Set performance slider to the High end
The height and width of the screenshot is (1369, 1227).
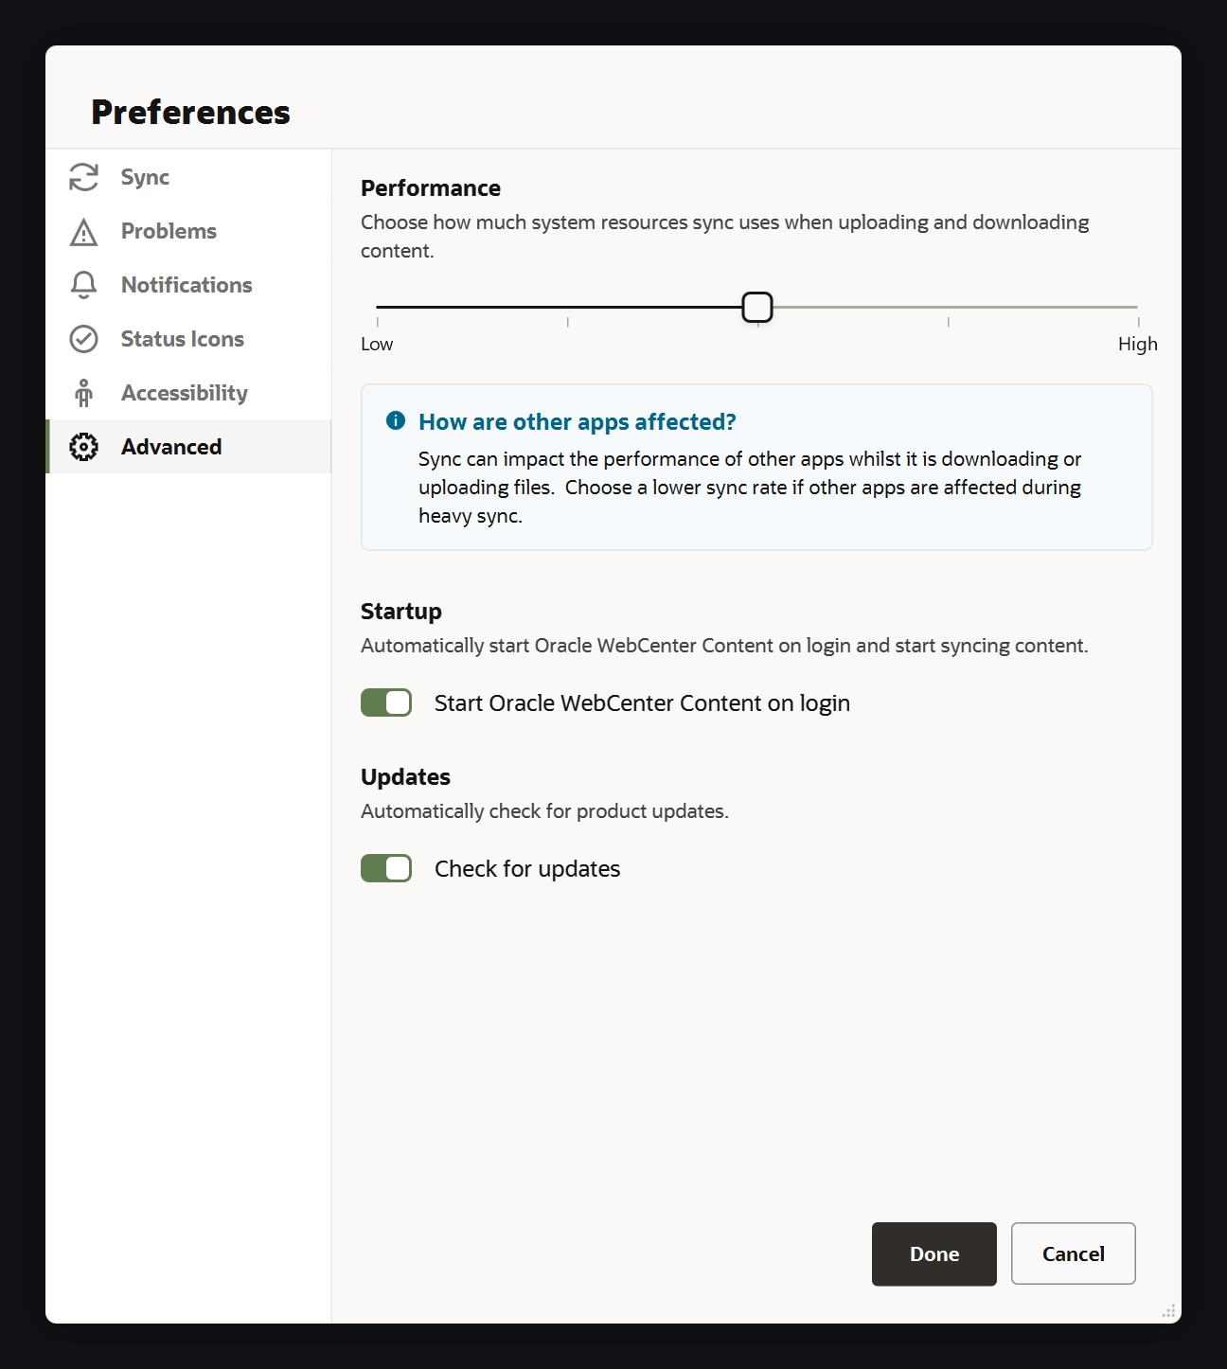point(1137,307)
